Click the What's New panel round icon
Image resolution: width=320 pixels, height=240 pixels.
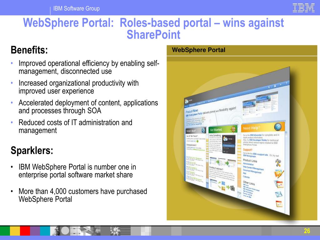203,130
